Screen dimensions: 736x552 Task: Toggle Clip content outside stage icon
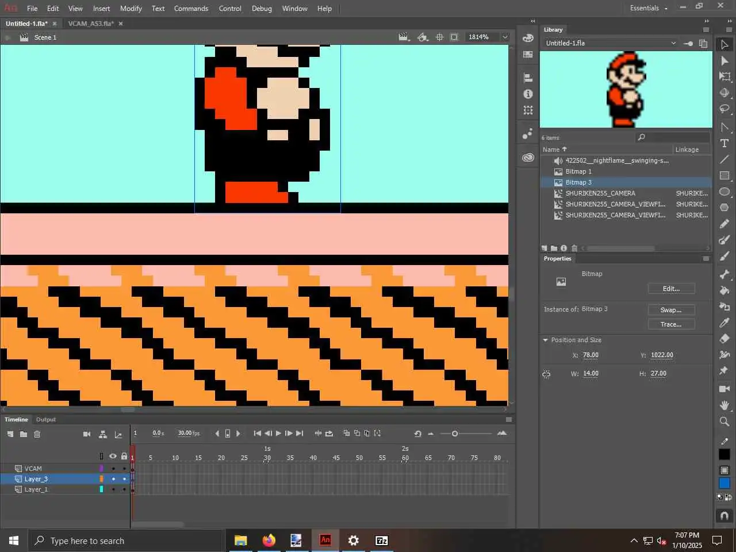click(x=454, y=37)
